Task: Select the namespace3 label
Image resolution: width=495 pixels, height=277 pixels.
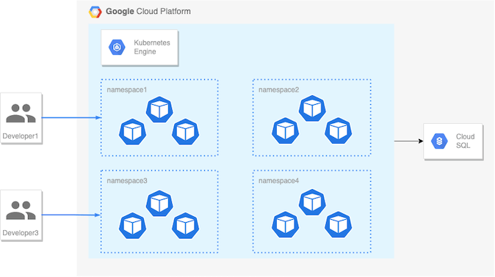Action: (x=127, y=181)
